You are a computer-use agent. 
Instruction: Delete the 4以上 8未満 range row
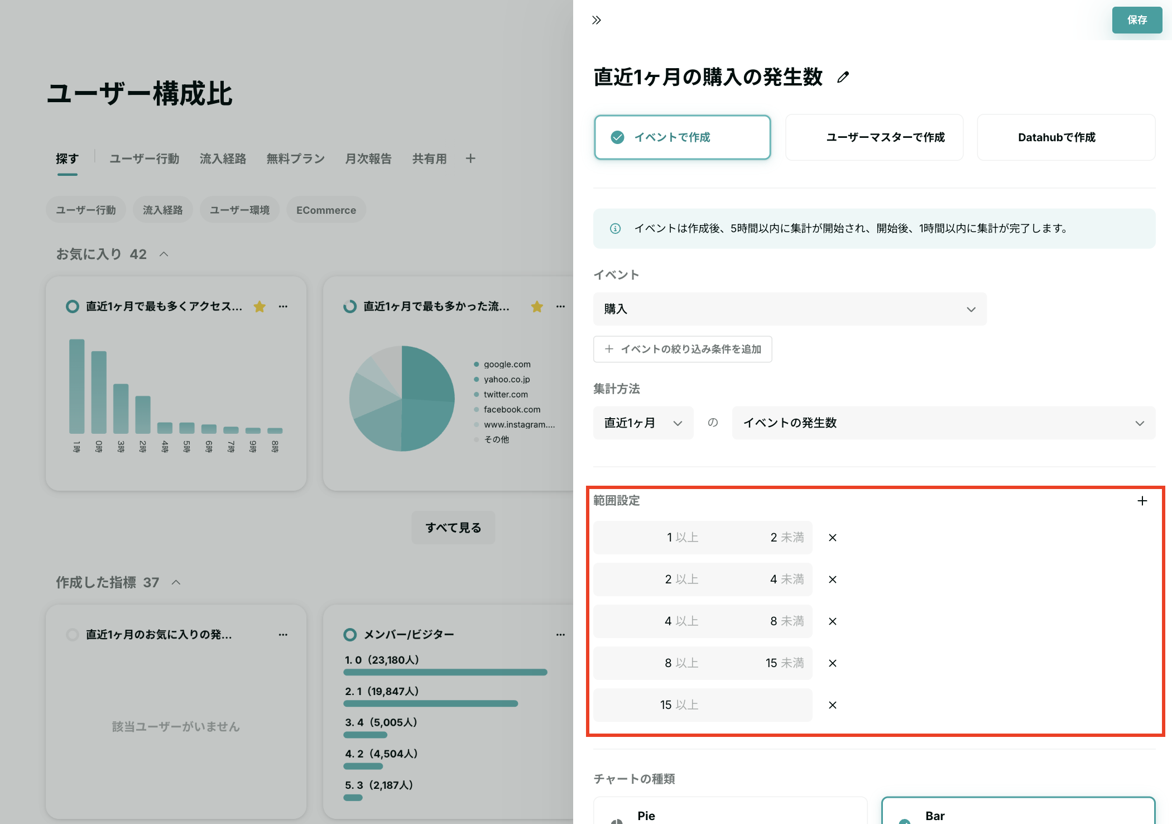(x=832, y=621)
